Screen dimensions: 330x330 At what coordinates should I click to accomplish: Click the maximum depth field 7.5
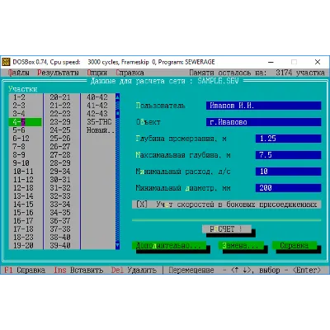tap(288, 155)
